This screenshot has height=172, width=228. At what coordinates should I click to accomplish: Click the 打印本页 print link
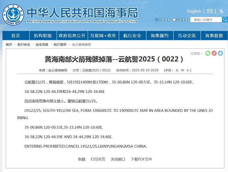tap(98, 159)
